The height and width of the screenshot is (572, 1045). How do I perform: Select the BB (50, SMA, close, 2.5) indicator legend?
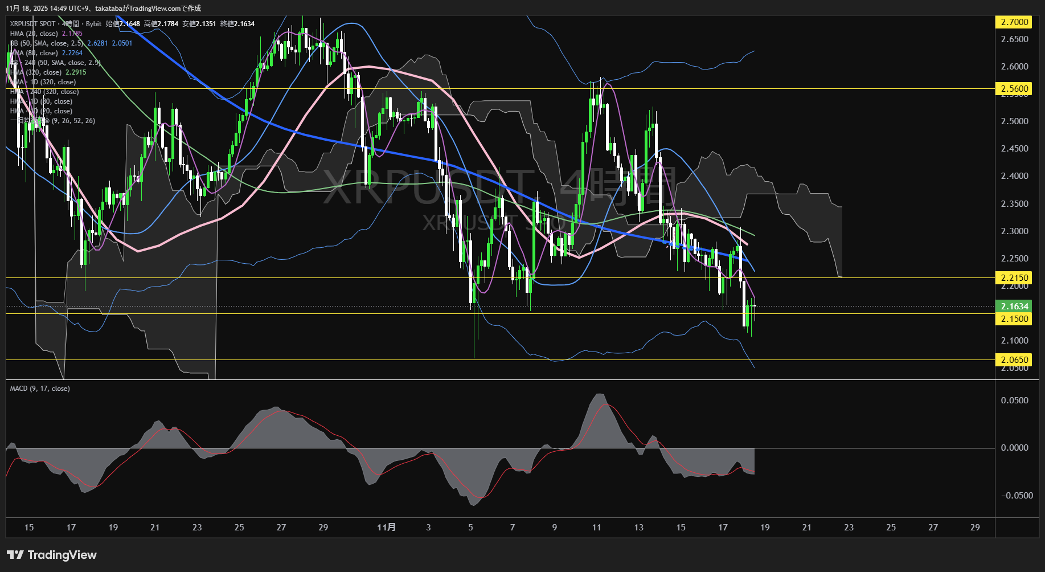(47, 43)
